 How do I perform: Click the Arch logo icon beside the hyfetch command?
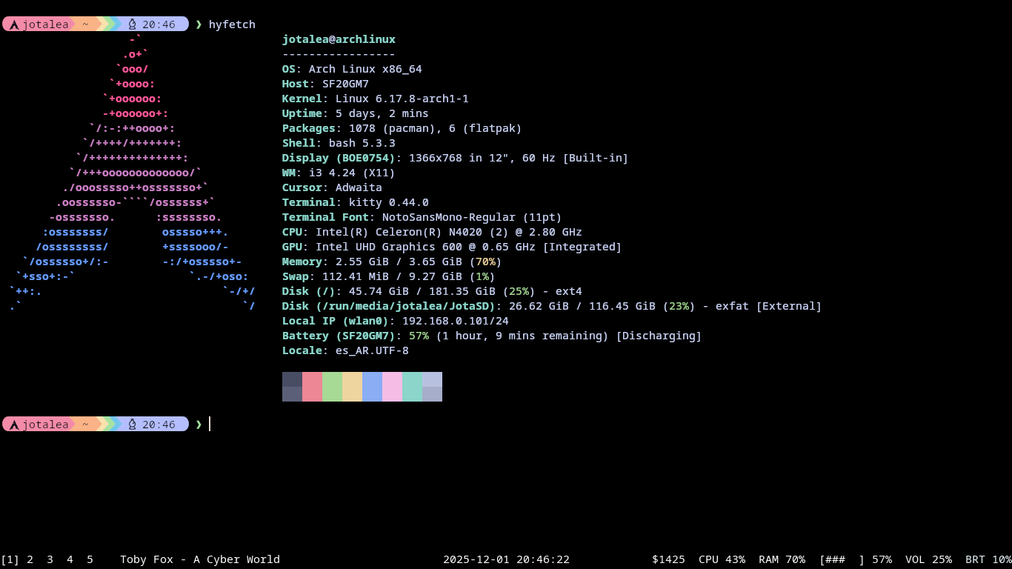14,24
